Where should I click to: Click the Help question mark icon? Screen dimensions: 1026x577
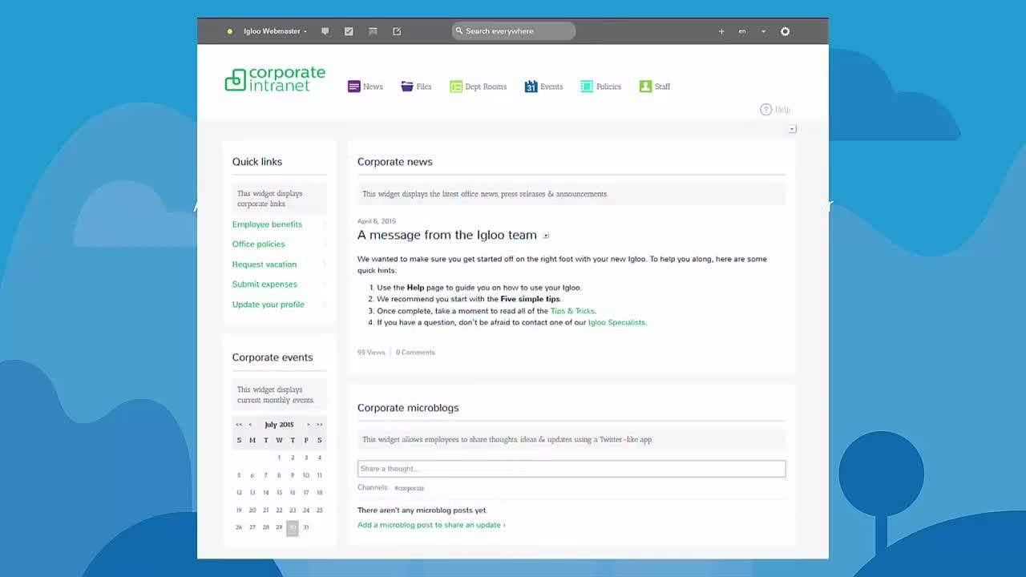[765, 110]
